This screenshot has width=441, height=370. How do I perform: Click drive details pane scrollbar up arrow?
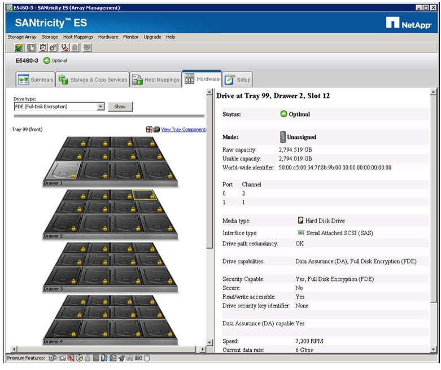point(434,91)
